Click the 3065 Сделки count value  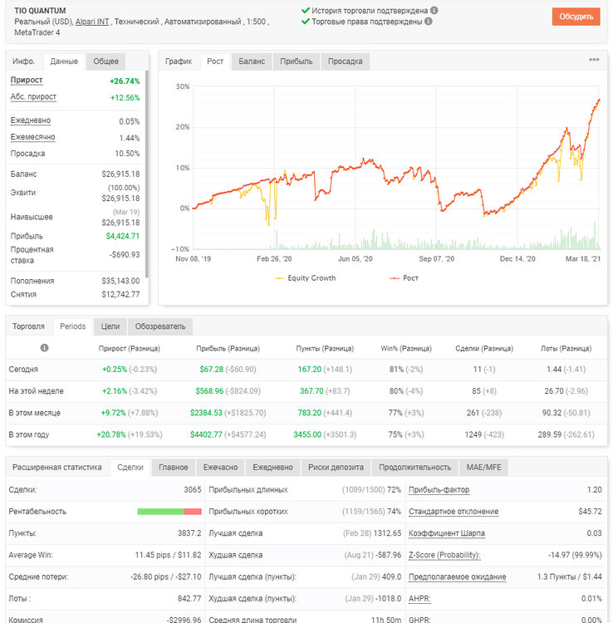coord(193,490)
